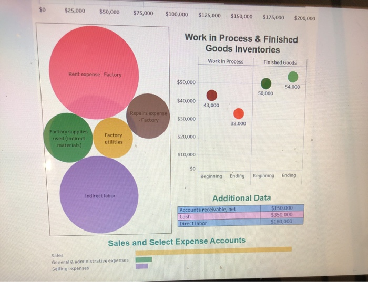Click the $25,000 top axis label
368x282 pixels.
[x=75, y=11]
